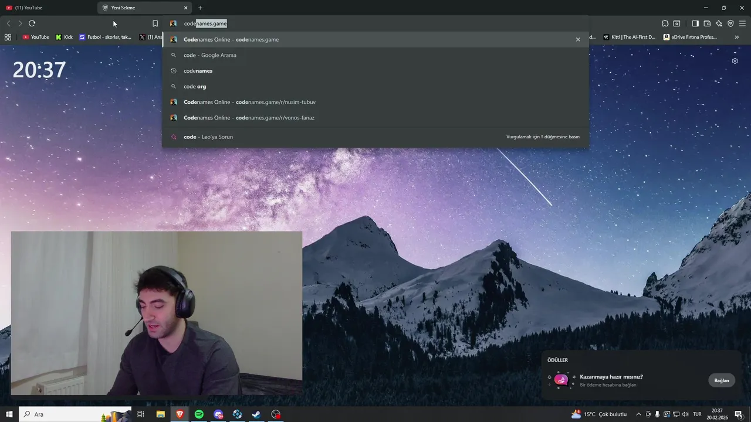Open new tab page customize gear
The image size is (751, 422).
coord(735,61)
